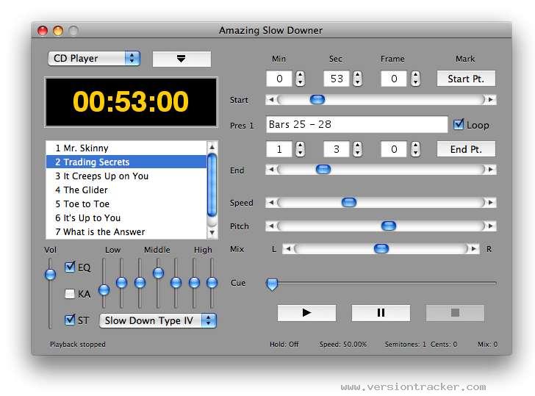
Task: Click the End Pt. button
Action: pos(466,149)
